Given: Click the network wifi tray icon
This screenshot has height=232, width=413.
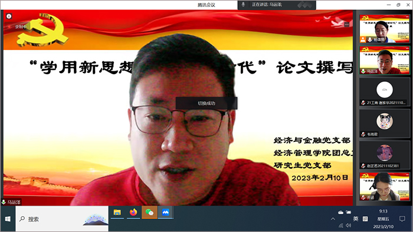Looking at the screenshot, I should click(341, 226).
